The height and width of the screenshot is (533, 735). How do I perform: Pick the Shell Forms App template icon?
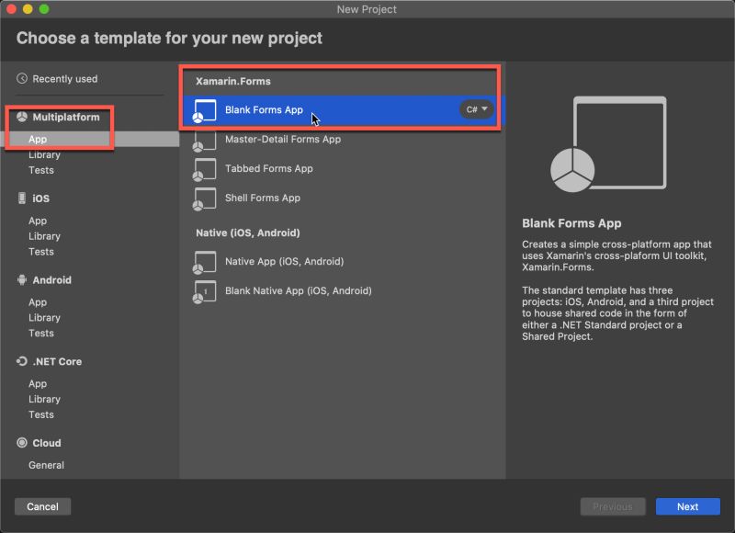point(204,198)
